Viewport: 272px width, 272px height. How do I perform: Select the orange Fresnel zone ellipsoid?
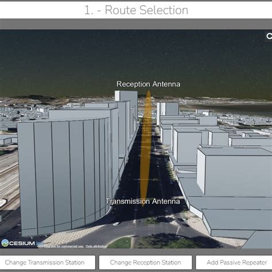(x=146, y=148)
